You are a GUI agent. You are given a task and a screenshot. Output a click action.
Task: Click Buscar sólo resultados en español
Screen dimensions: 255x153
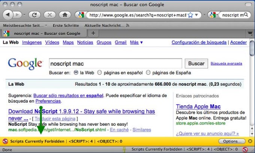[68, 96]
